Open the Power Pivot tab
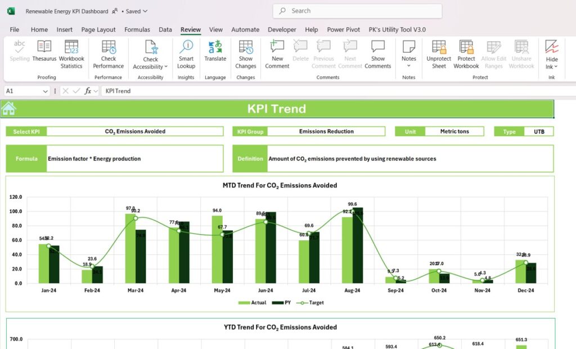Viewport: 576px width, 349px height. click(344, 29)
